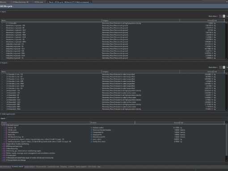Open the HS life cycle editor tab
Viewport: 228px width, 171px height.
click(x=38, y=2)
